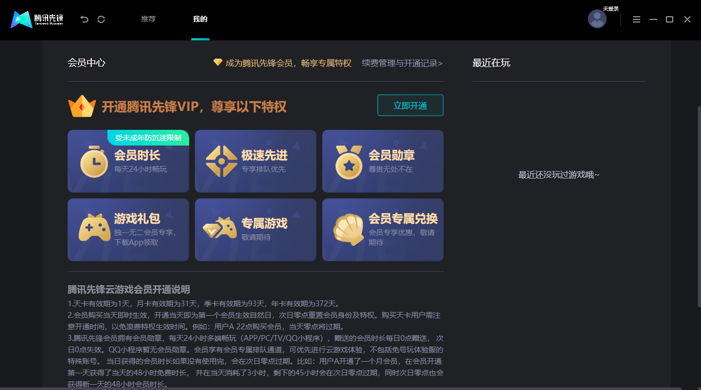This screenshot has height=390, width=701.
Task: Click the green 受未成年防沉迷限制 badge
Action: tap(148, 137)
